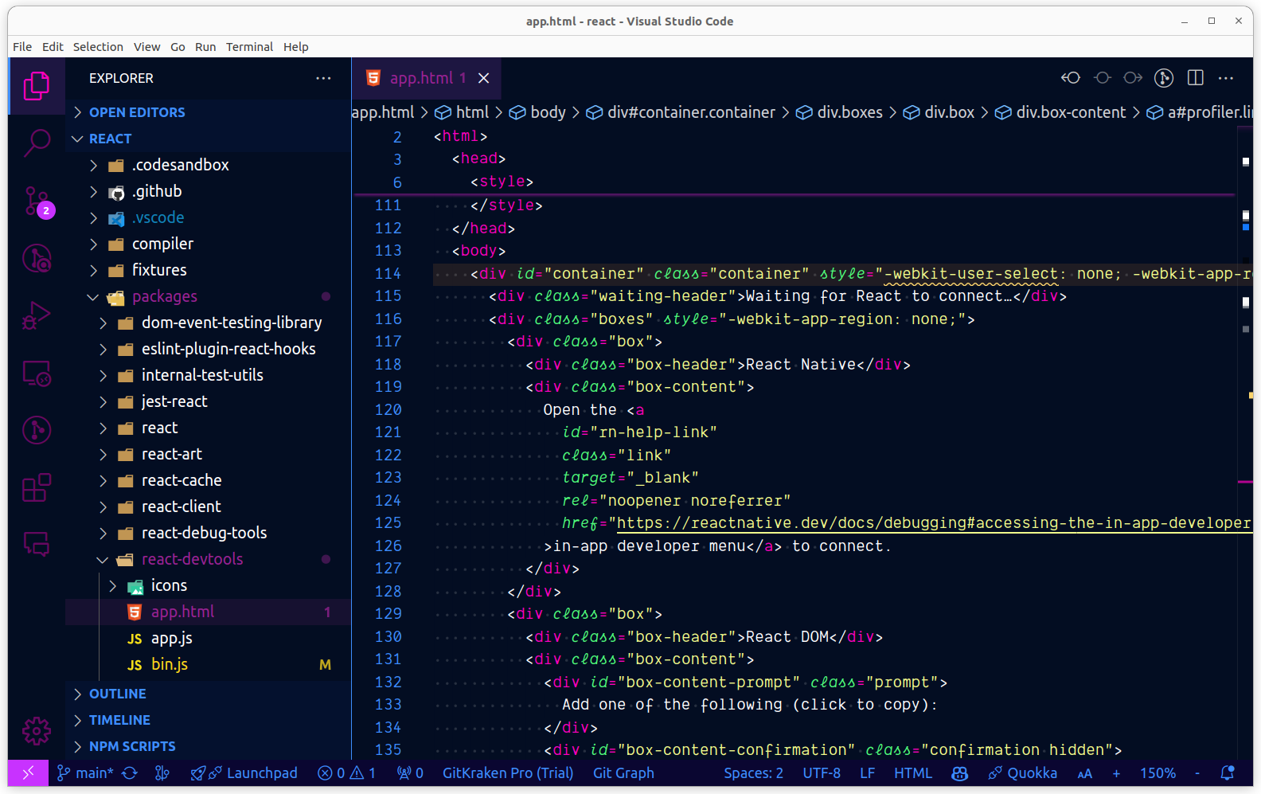Expand the compiler folder
Image resolution: width=1261 pixels, height=794 pixels.
tap(209, 244)
